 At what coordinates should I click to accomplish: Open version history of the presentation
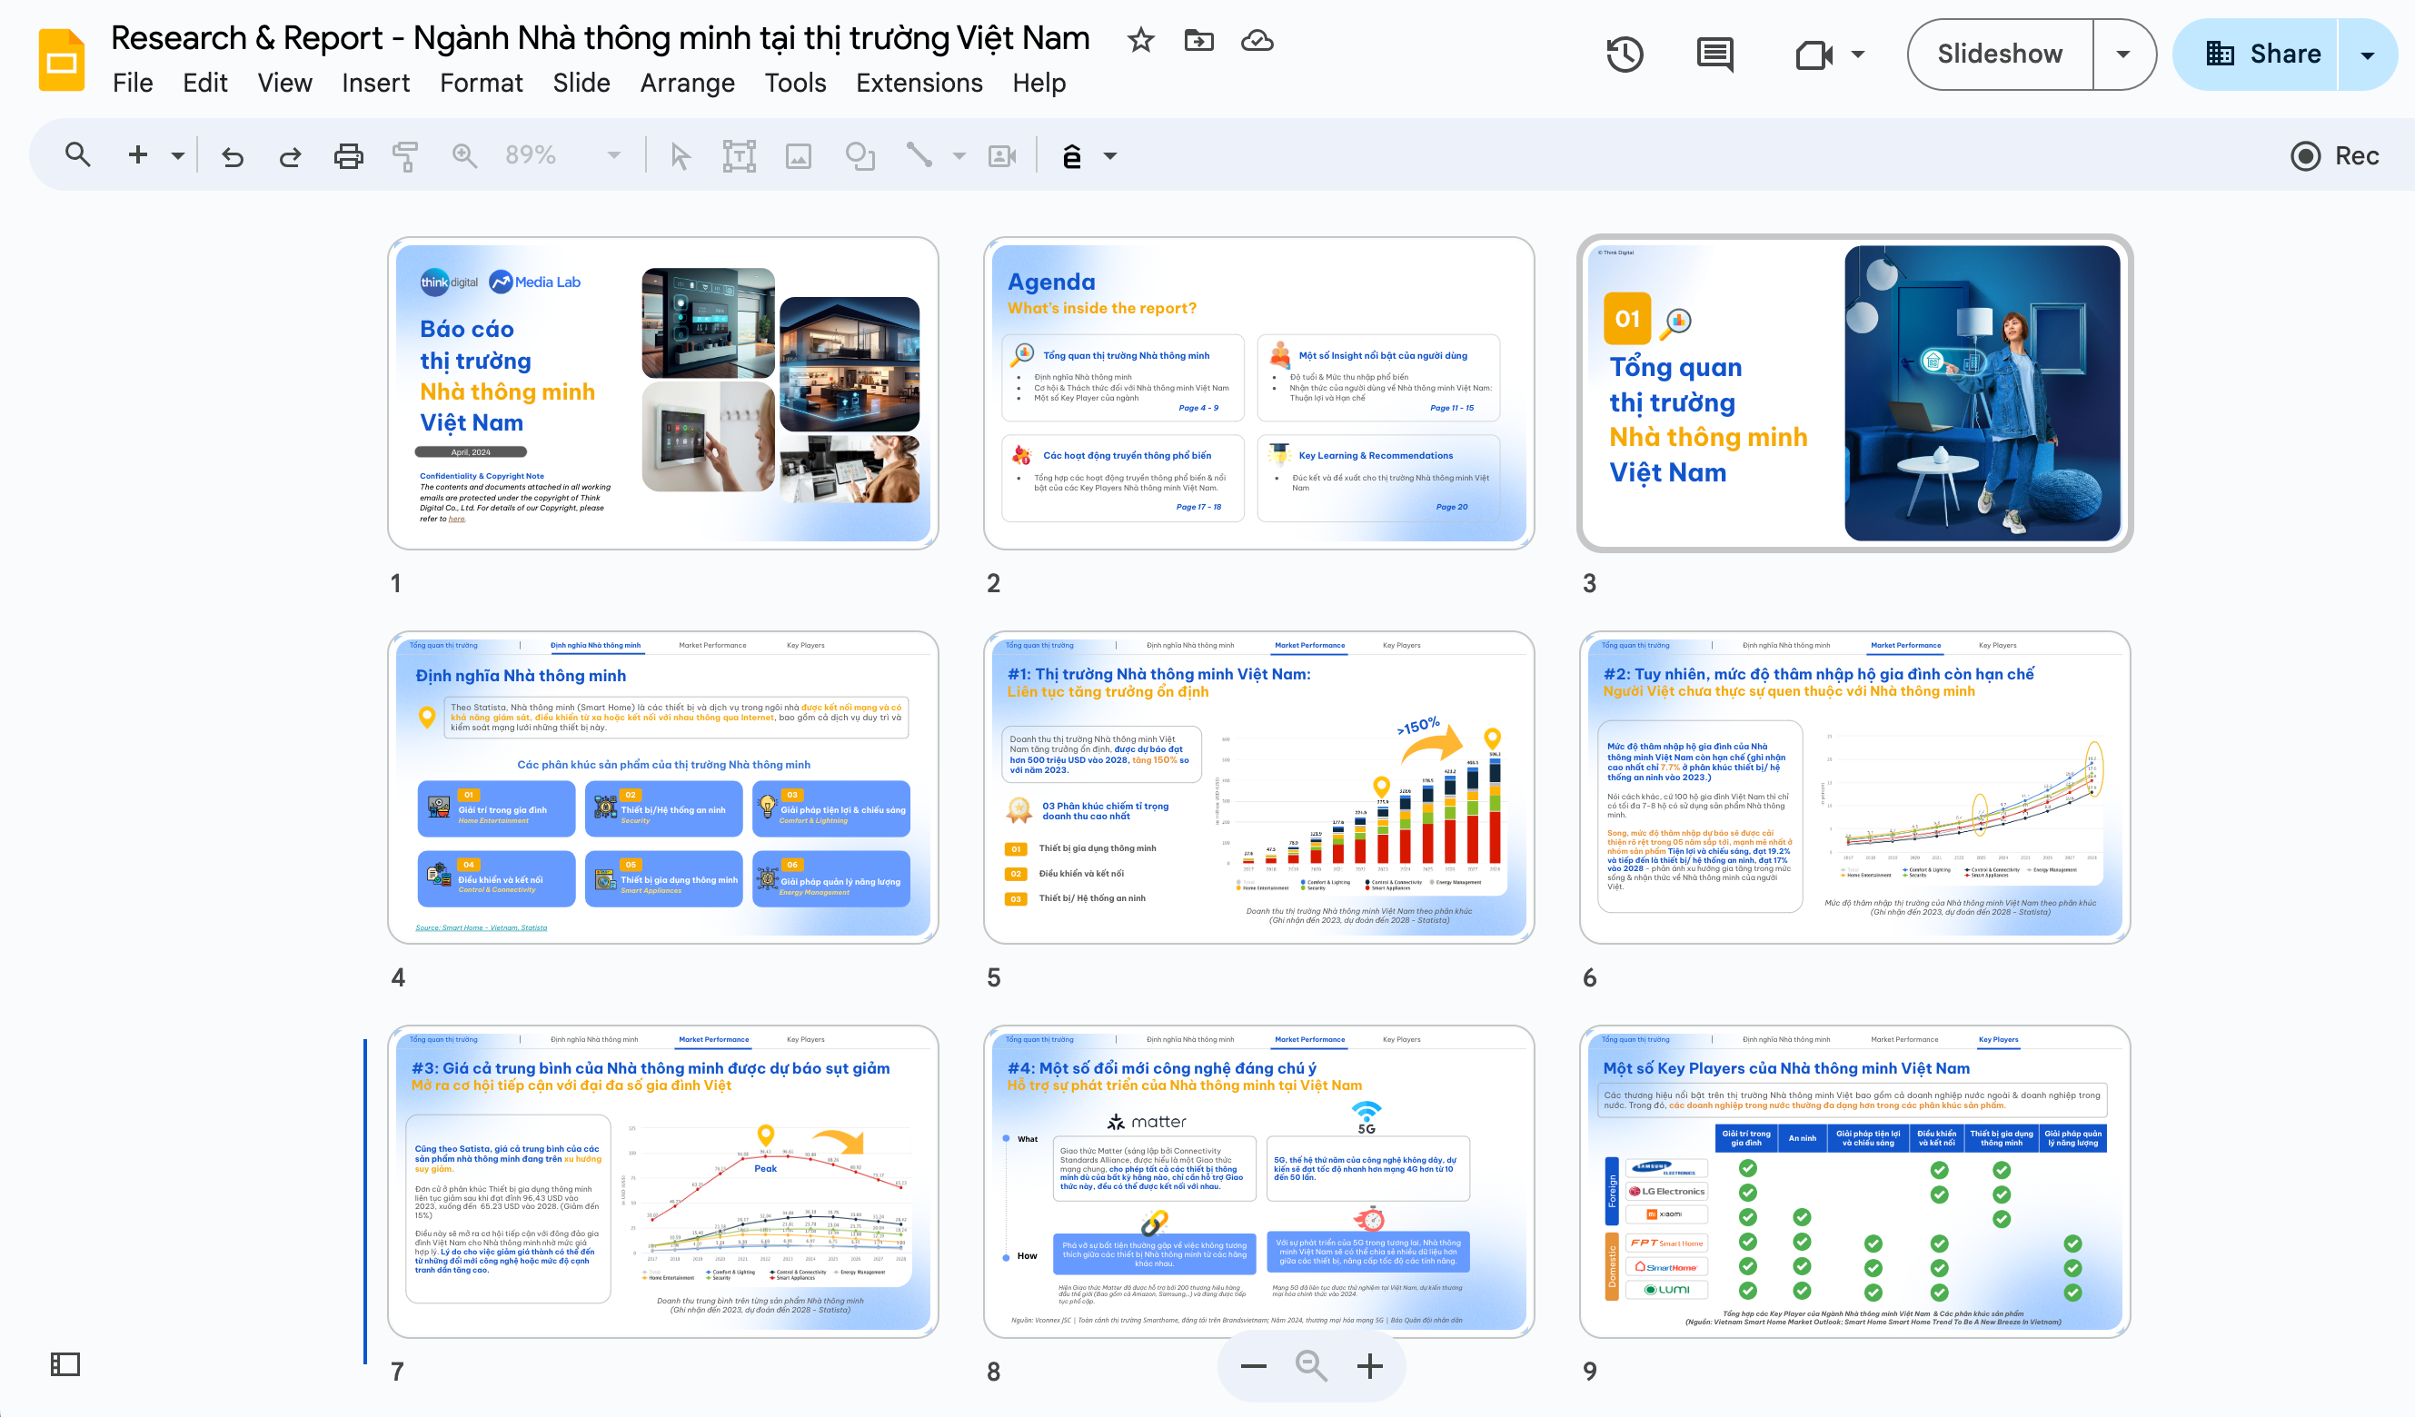[1625, 54]
